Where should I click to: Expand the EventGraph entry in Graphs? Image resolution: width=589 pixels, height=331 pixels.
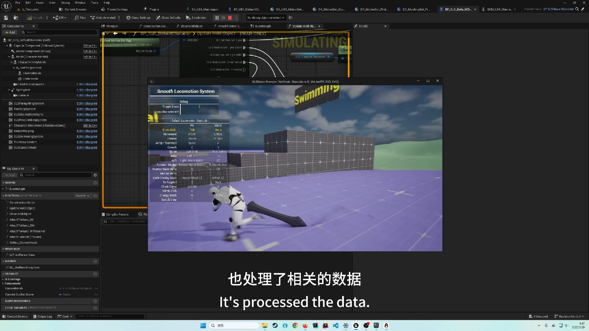point(3,189)
